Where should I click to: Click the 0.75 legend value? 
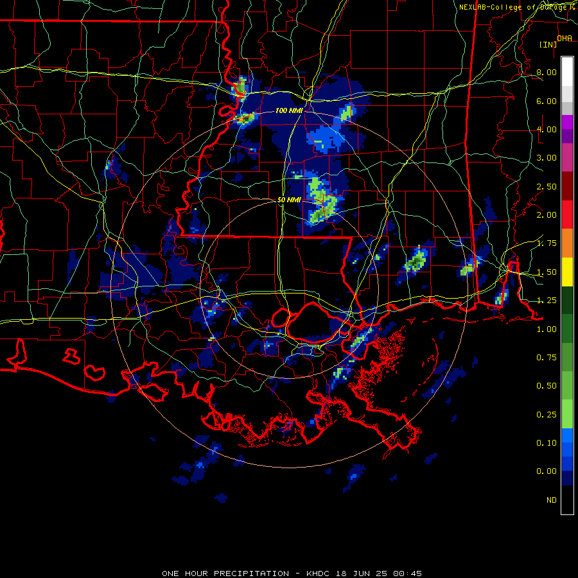[547, 358]
